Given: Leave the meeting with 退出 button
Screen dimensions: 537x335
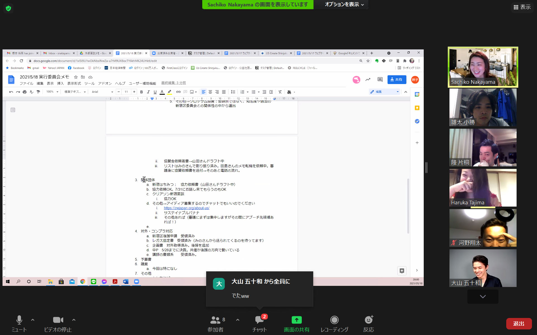Looking at the screenshot, I should (x=519, y=324).
